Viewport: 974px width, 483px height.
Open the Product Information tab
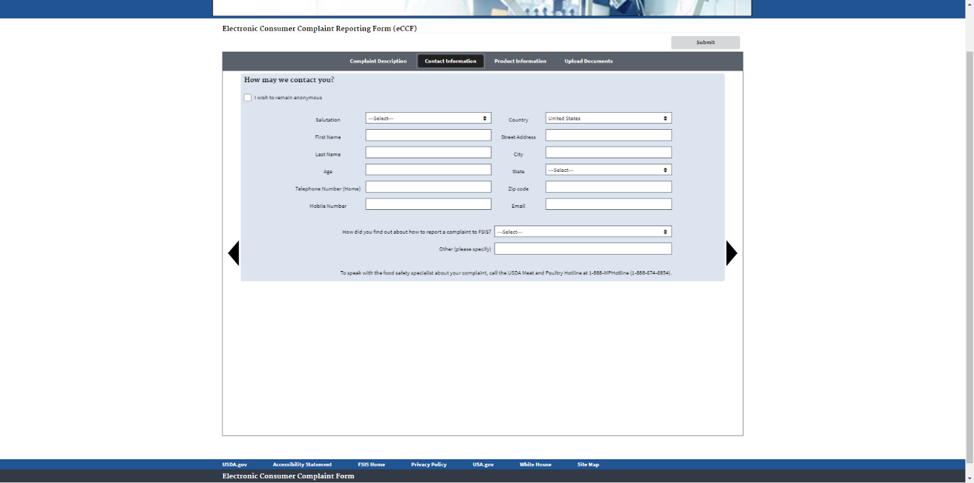pyautogui.click(x=520, y=61)
